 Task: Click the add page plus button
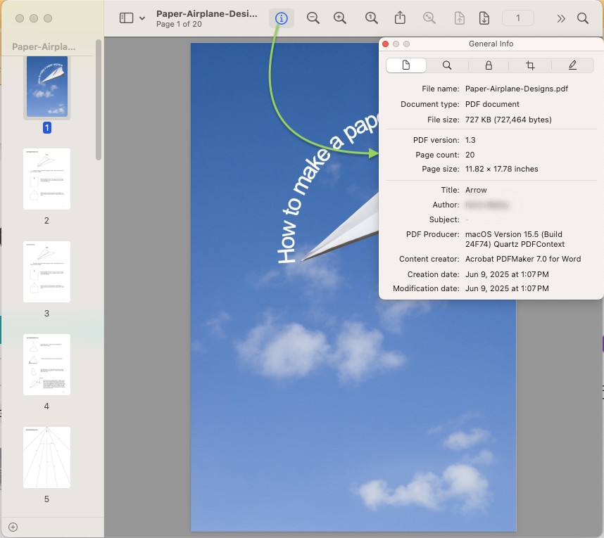coord(13,527)
